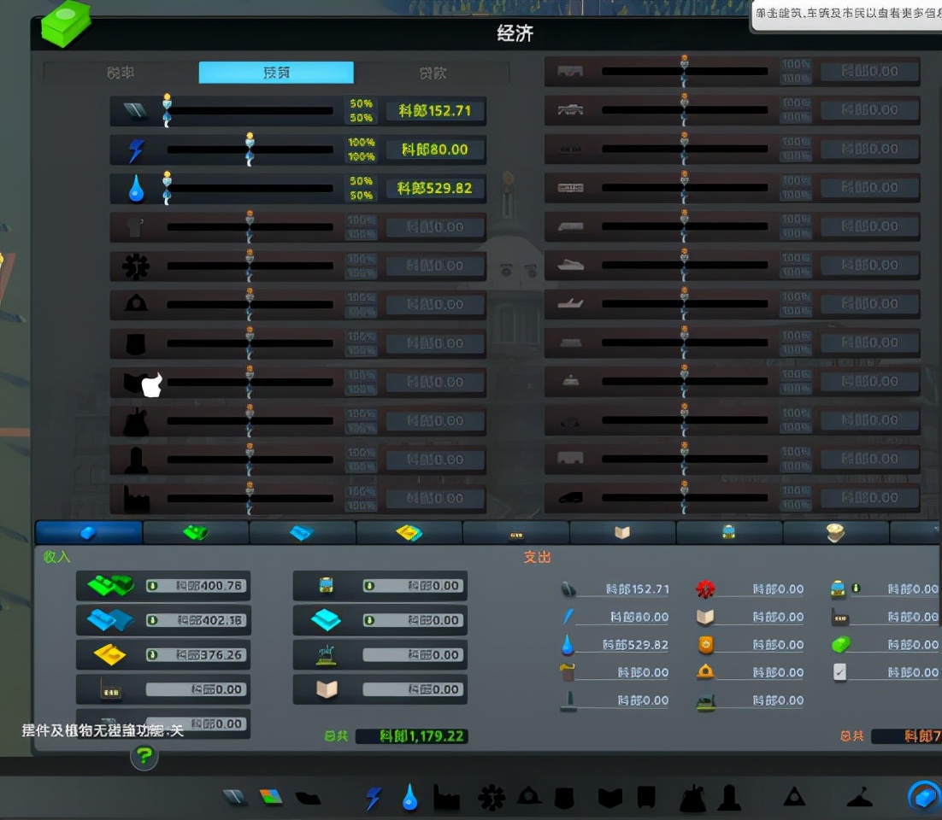Open the garbage factory icon in bottom toolbar
Image resolution: width=942 pixels, height=820 pixels.
[x=446, y=799]
